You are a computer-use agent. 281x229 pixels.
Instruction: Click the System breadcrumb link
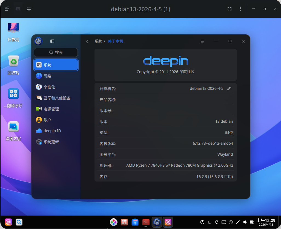click(x=98, y=41)
